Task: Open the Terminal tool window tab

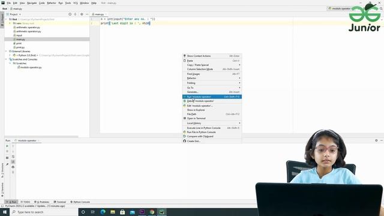Action: [x=60, y=202]
